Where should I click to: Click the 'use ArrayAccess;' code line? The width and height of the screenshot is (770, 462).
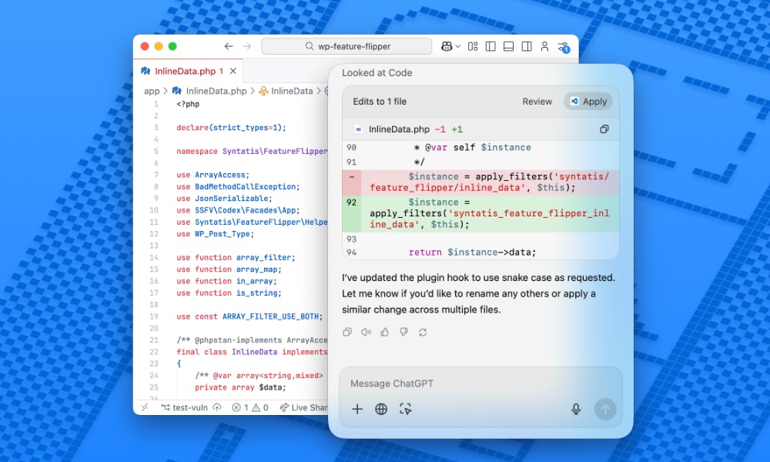point(213,175)
